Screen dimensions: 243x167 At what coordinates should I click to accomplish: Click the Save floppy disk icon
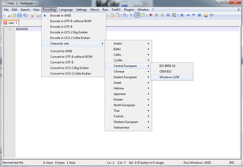pos(19,15)
